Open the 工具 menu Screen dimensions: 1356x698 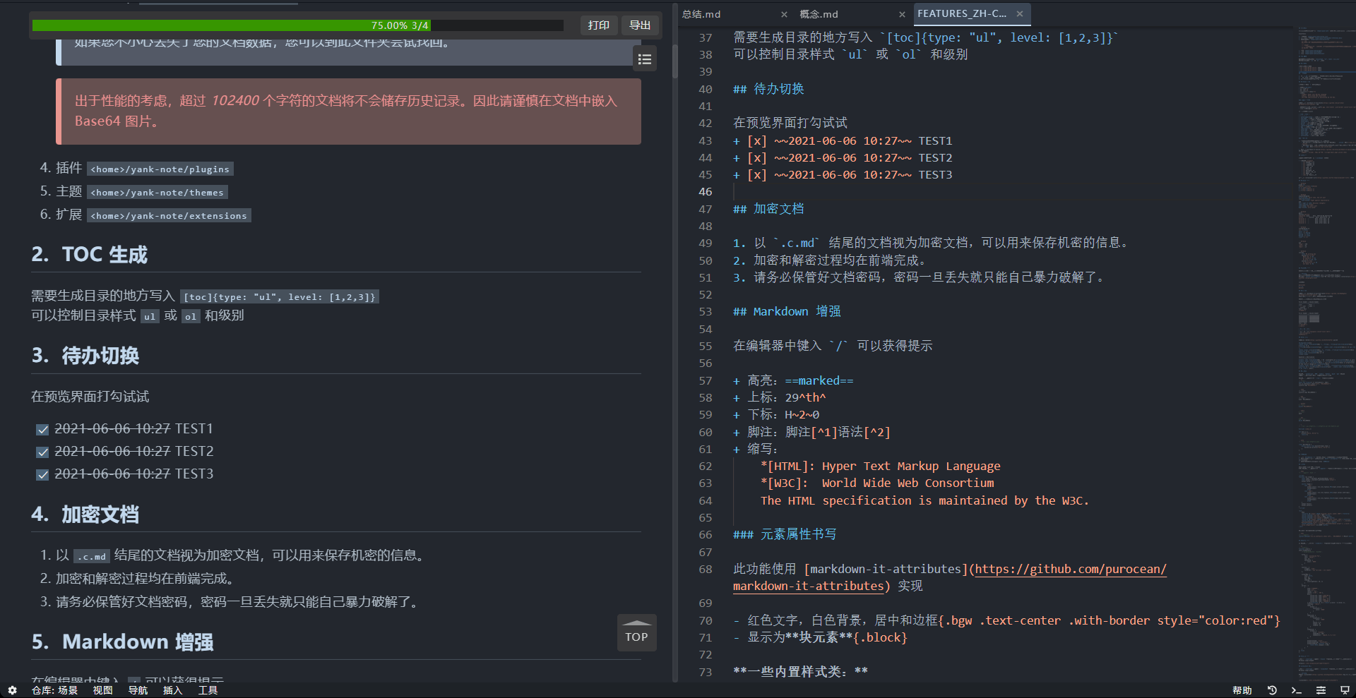(208, 690)
